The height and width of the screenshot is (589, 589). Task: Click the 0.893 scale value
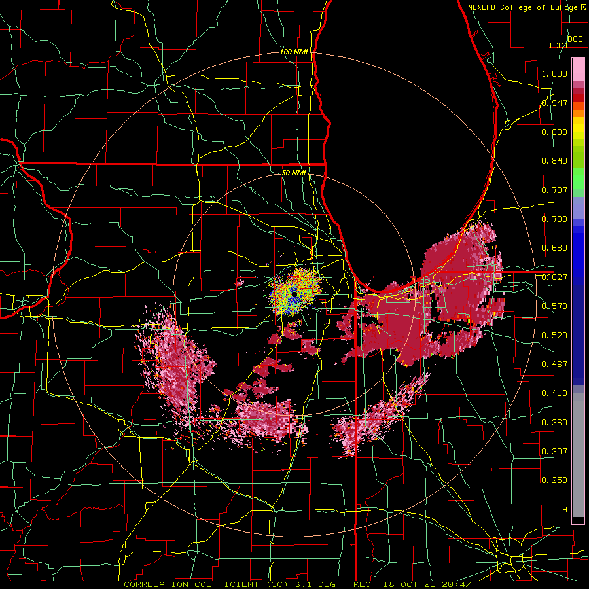[x=554, y=132]
